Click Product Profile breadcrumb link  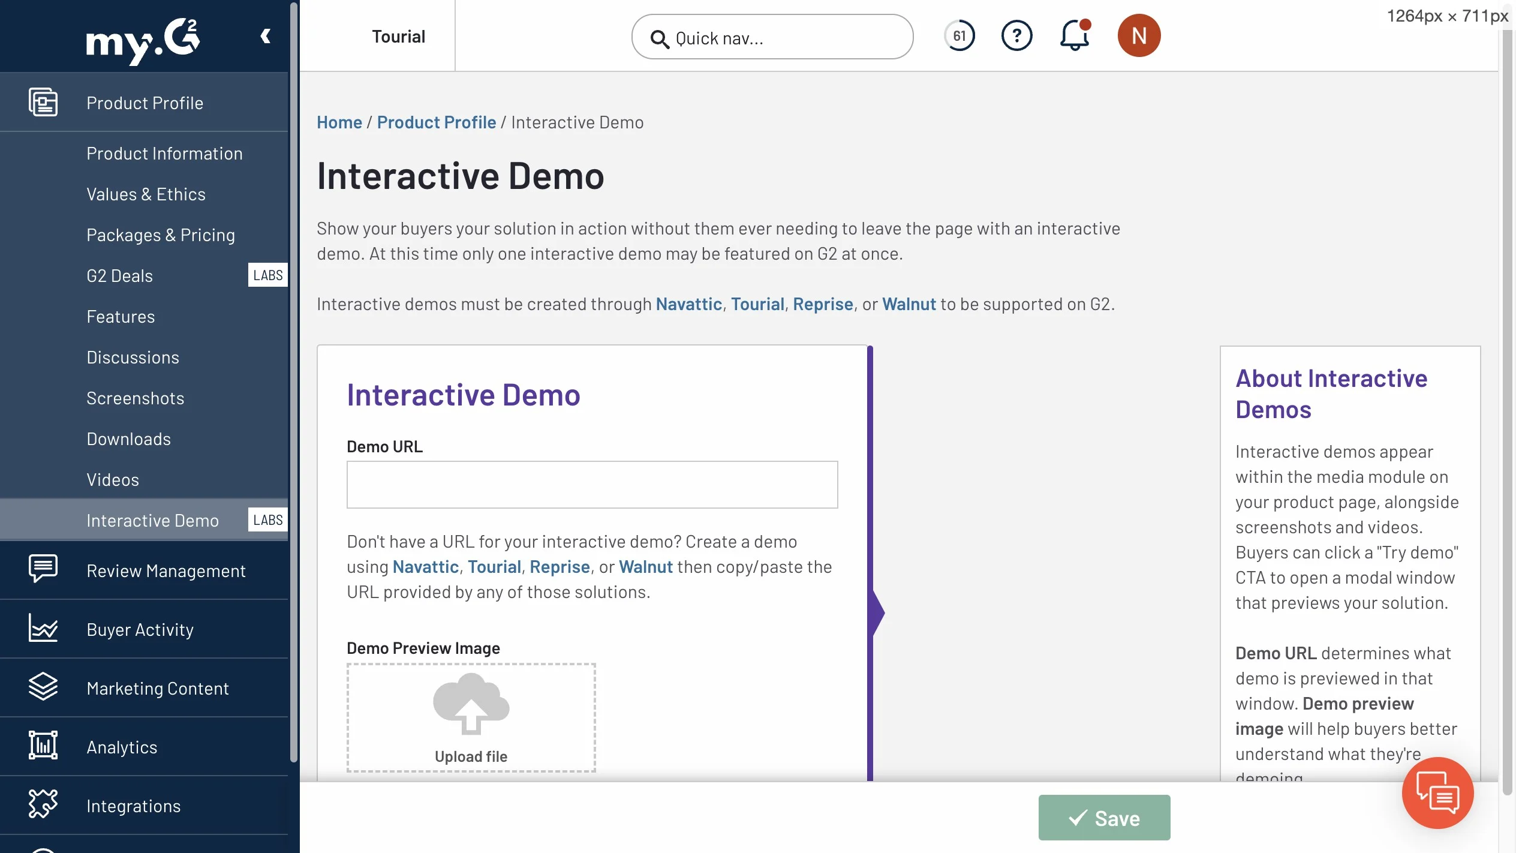(437, 122)
